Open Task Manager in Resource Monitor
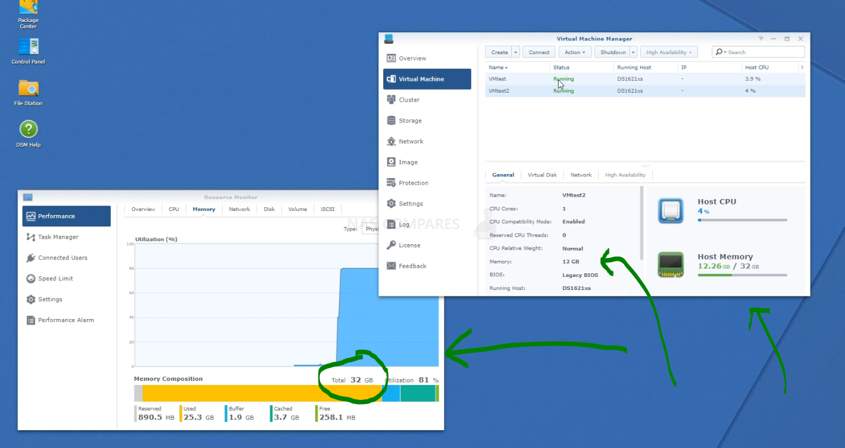 67,237
